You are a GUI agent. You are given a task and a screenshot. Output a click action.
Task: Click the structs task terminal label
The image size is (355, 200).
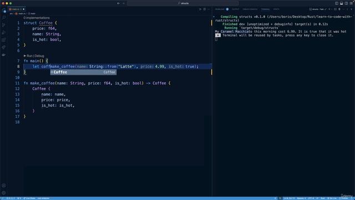pos(318,9)
